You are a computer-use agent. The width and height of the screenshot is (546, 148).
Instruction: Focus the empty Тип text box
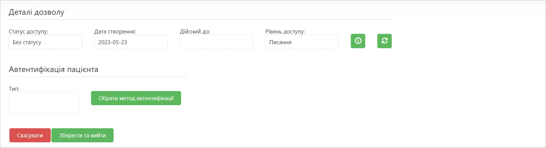click(44, 103)
